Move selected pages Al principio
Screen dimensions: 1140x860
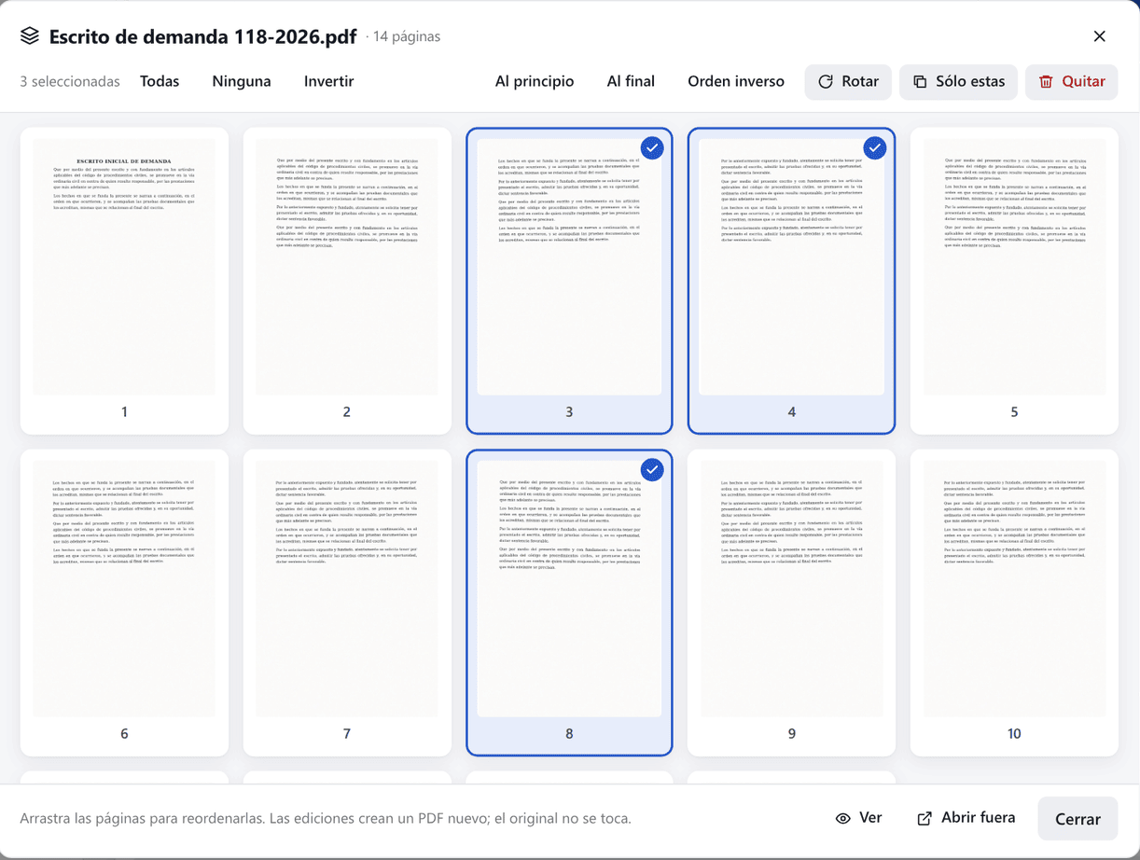pyautogui.click(x=535, y=81)
